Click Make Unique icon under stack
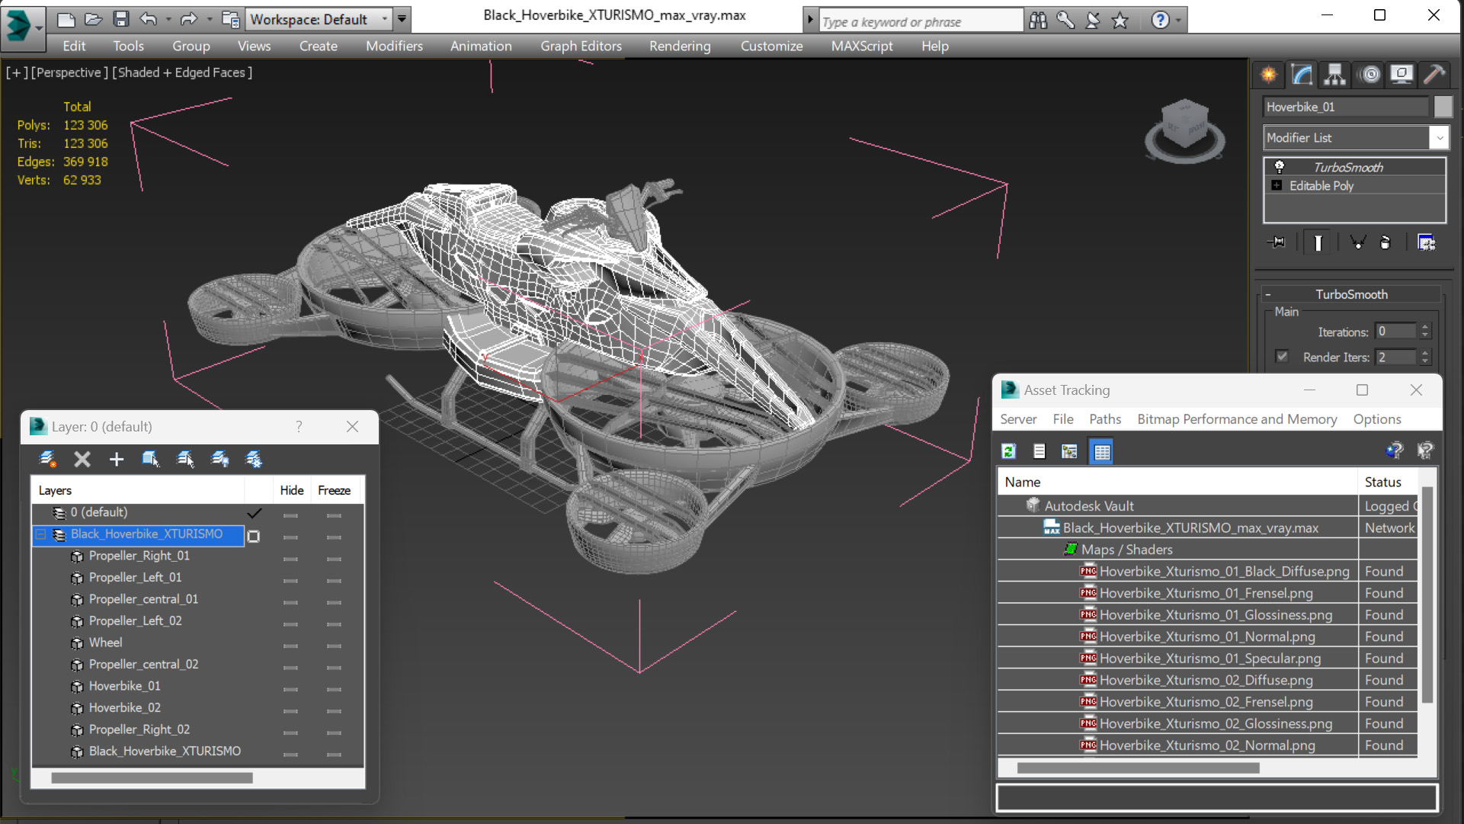The width and height of the screenshot is (1464, 824). (x=1357, y=242)
